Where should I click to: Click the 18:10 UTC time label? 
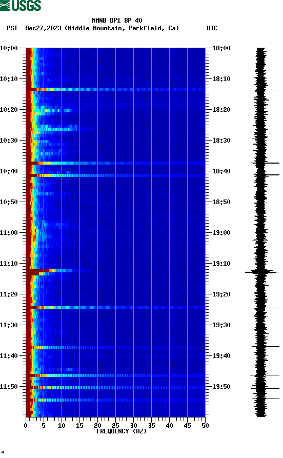pos(221,79)
